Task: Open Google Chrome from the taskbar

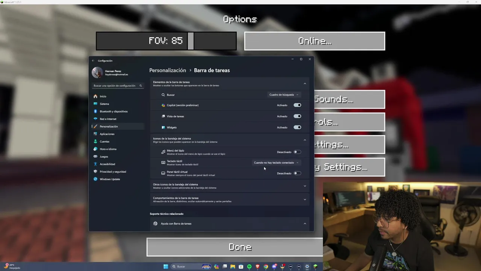Action: pos(266,266)
